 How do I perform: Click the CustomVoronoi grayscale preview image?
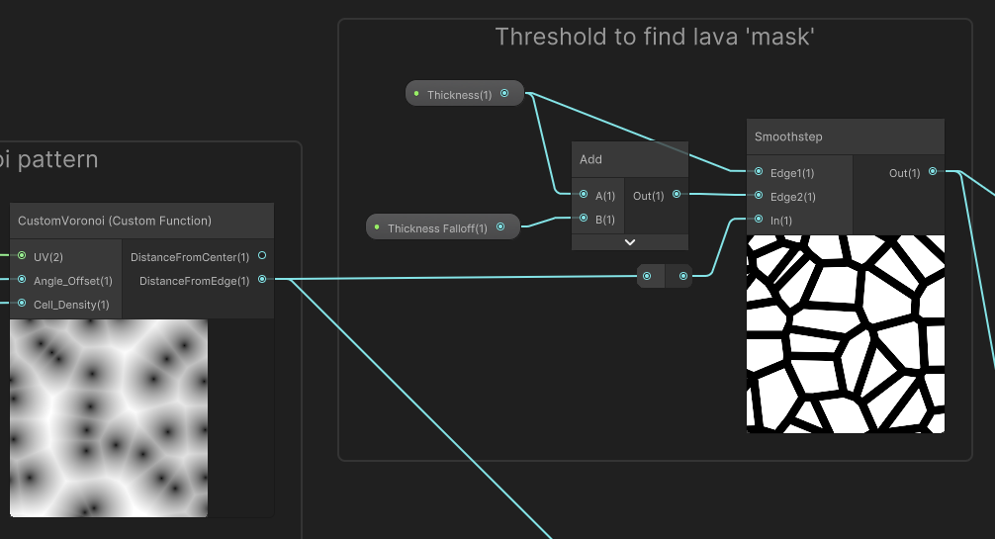[109, 417]
